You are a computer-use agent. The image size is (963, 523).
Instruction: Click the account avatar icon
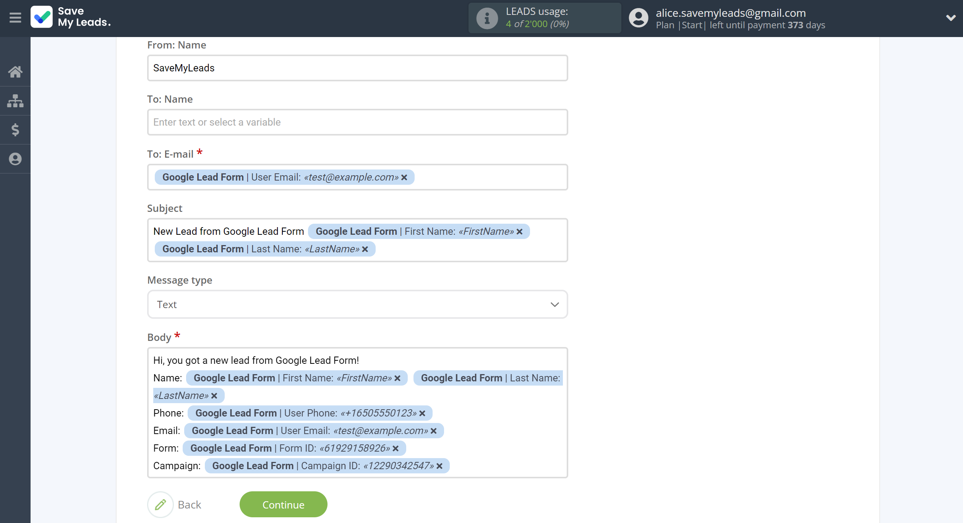[x=638, y=18]
